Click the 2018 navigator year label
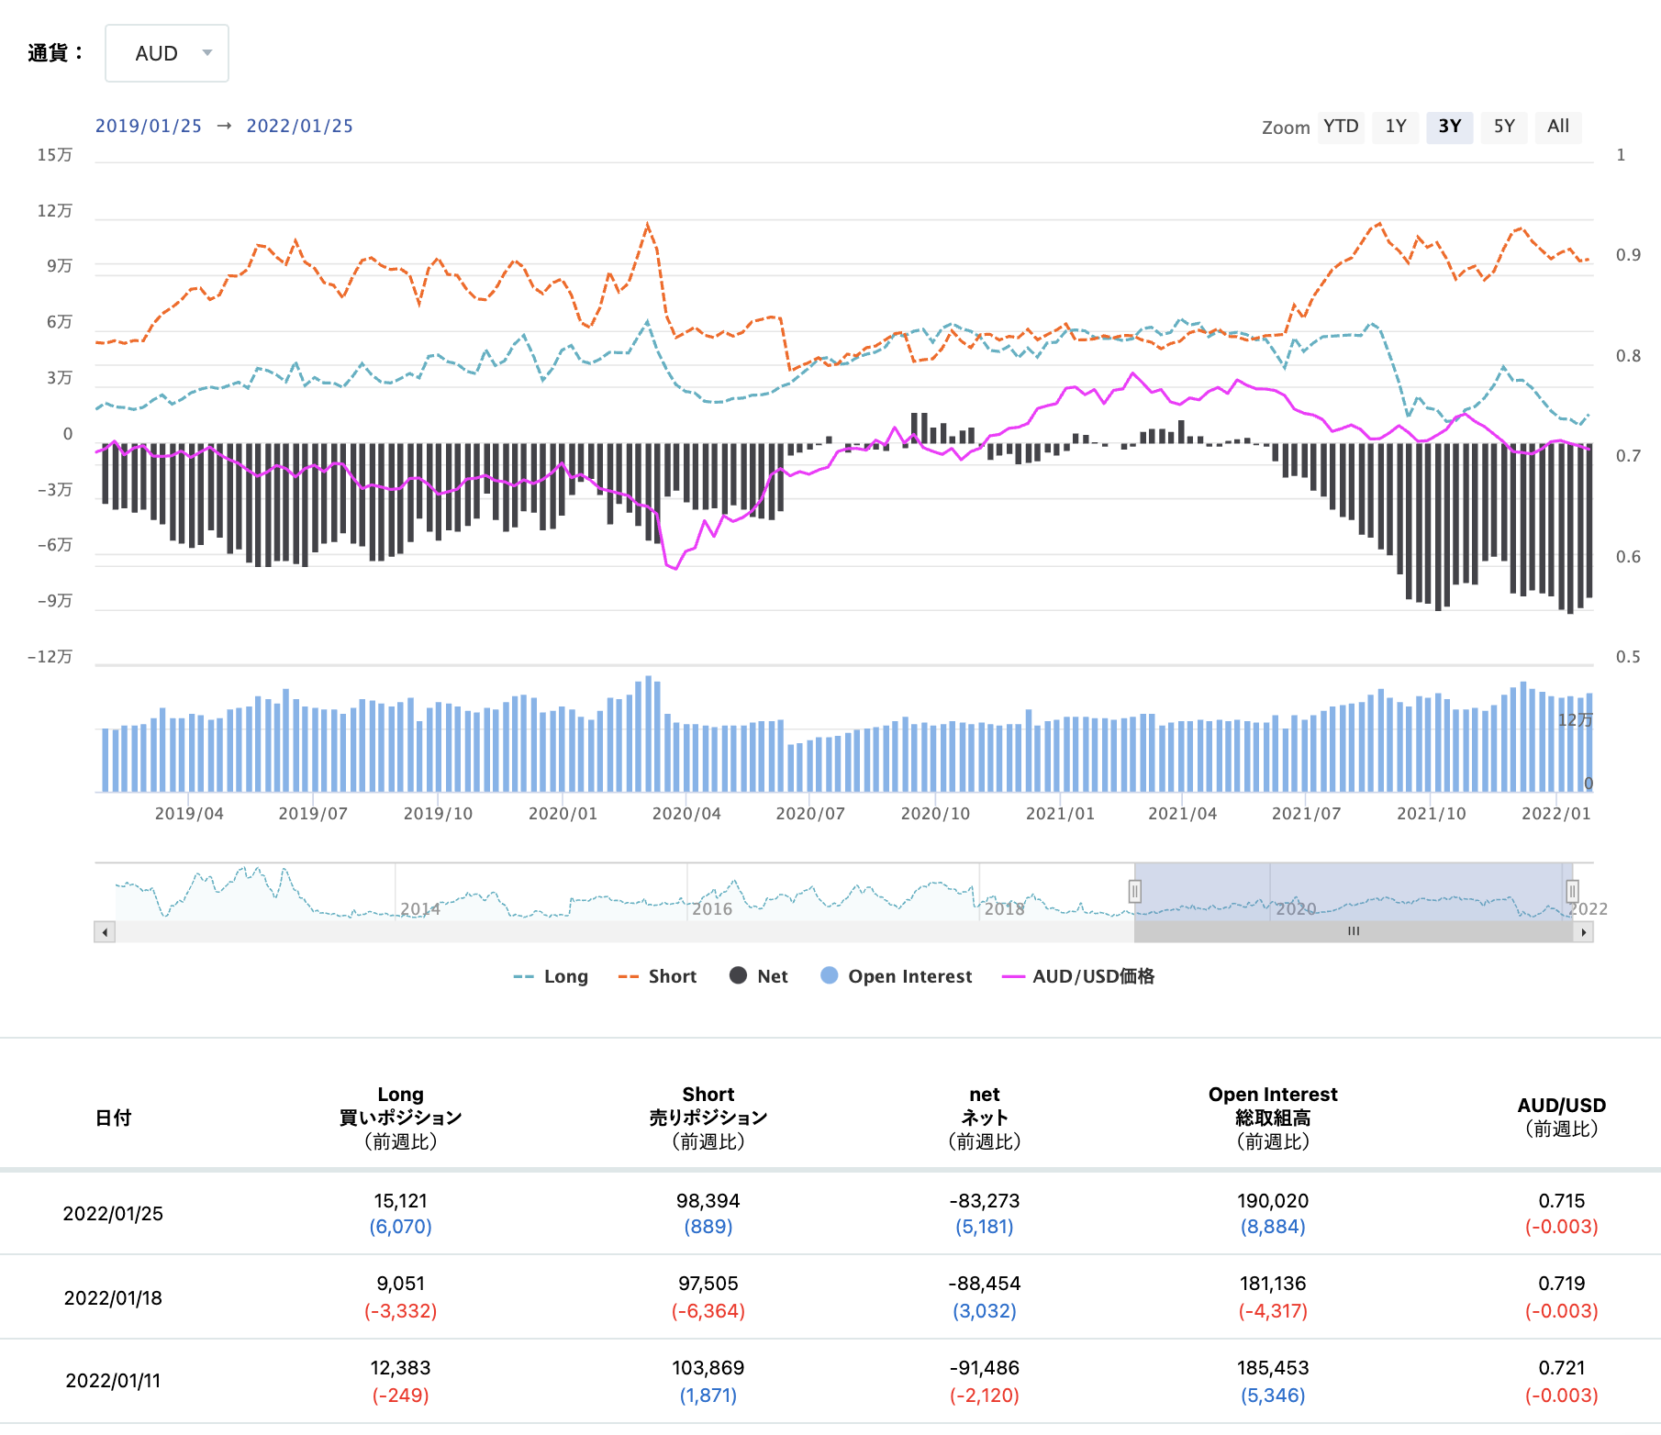The height and width of the screenshot is (1435, 1661). point(1004,909)
